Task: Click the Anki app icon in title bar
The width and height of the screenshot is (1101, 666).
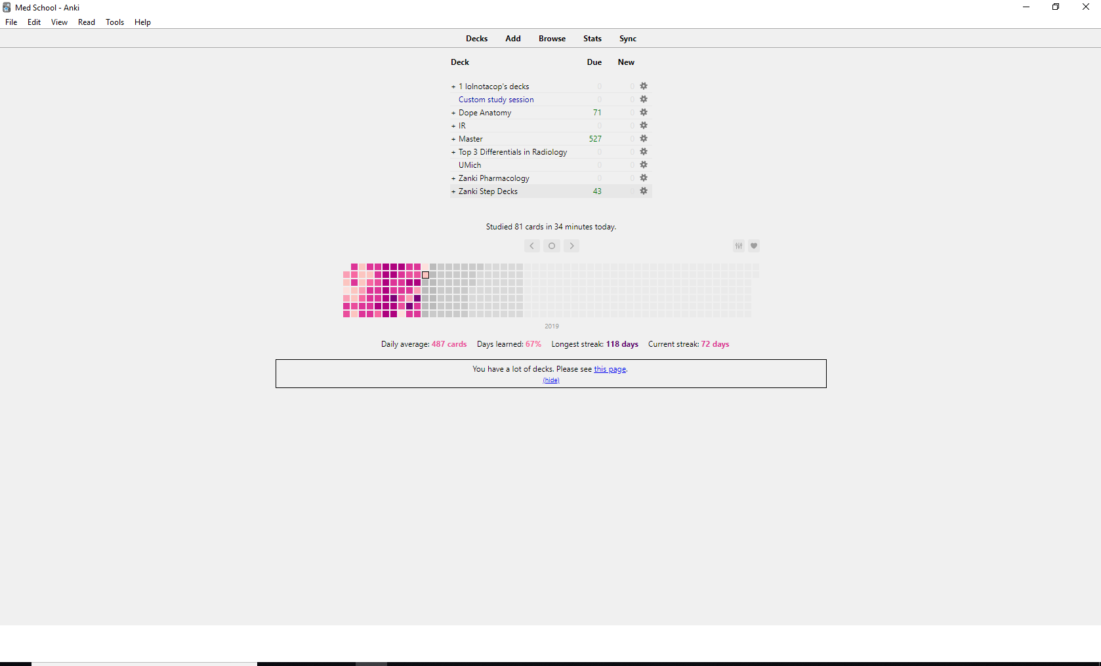Action: [x=7, y=7]
